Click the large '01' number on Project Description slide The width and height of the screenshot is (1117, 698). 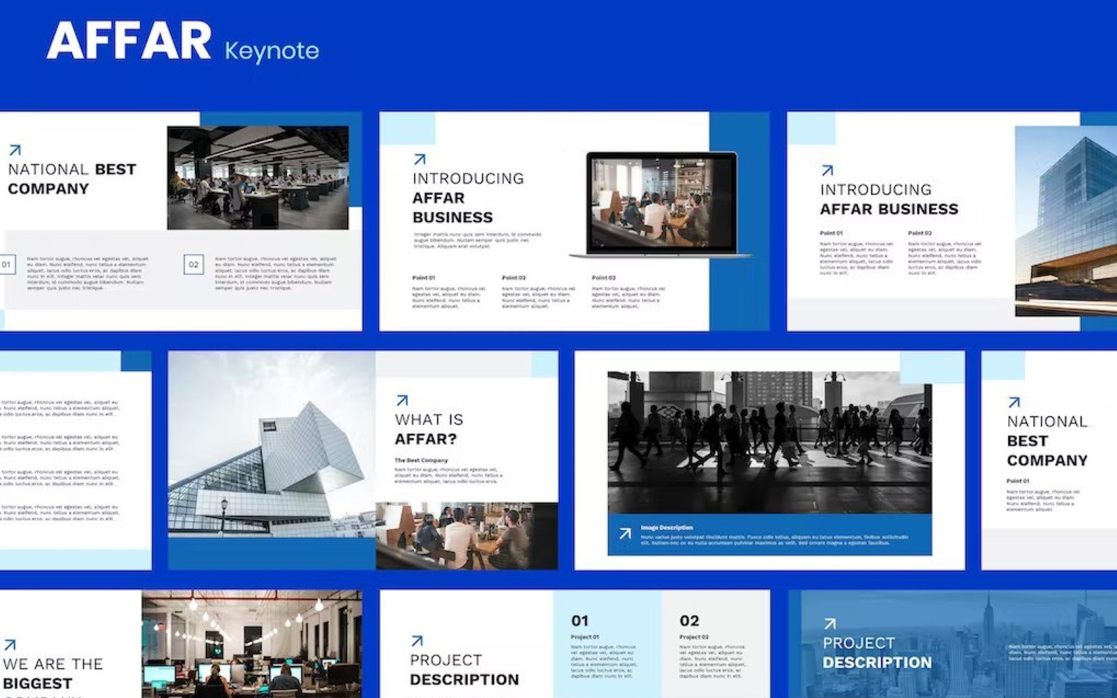[579, 621]
